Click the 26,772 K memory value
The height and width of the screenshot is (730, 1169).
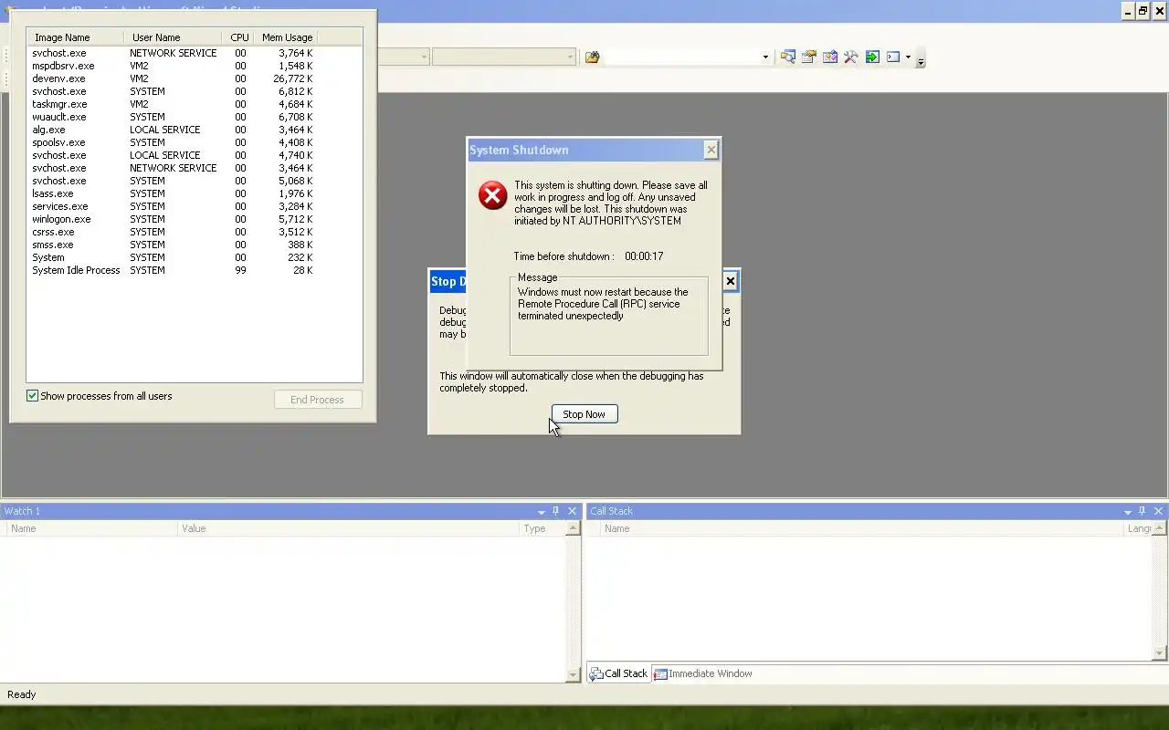click(x=293, y=78)
